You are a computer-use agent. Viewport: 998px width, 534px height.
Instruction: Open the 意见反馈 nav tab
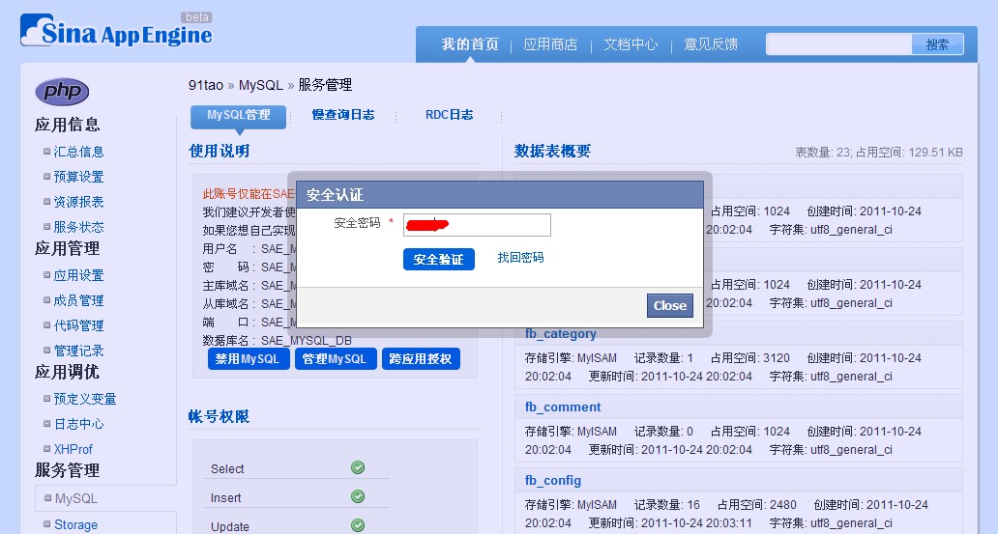click(711, 44)
